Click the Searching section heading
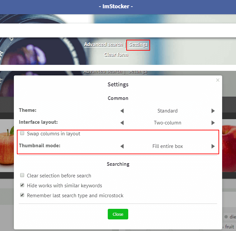Screen dimensions: 236x231 point(118,164)
